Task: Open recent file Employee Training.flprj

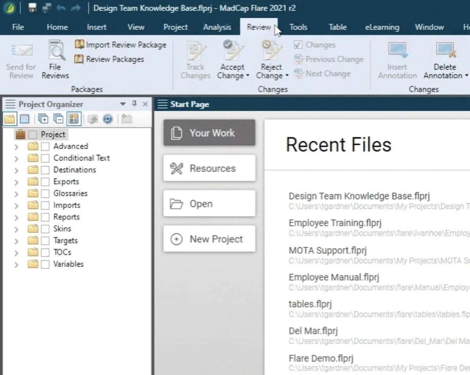Action: tap(335, 223)
